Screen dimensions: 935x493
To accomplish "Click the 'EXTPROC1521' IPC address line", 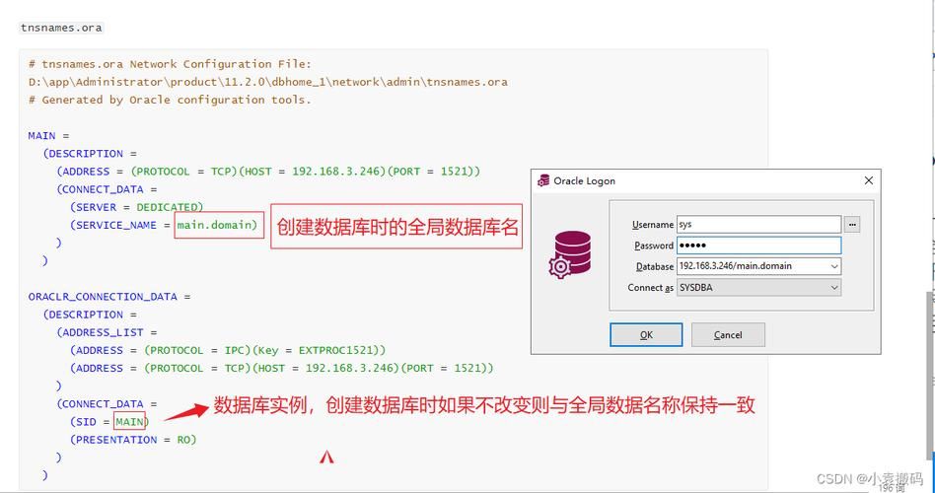I will [228, 350].
